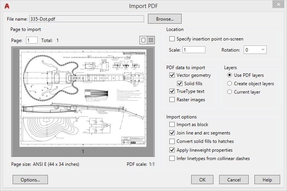Select Current layer option
Image resolution: width=287 pixels, height=191 pixels.
coord(230,92)
